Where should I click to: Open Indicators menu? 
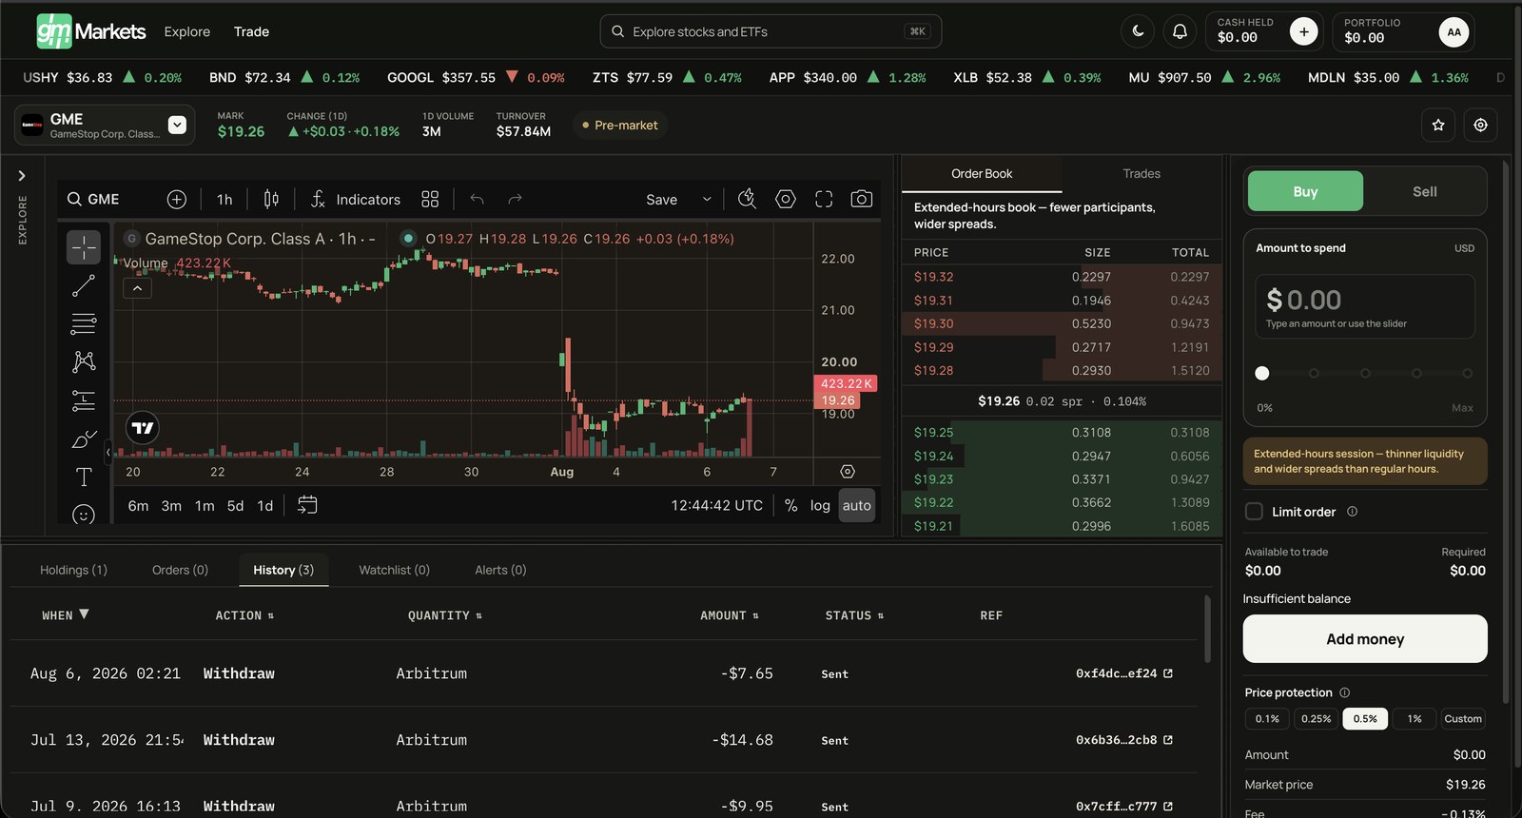(x=356, y=199)
